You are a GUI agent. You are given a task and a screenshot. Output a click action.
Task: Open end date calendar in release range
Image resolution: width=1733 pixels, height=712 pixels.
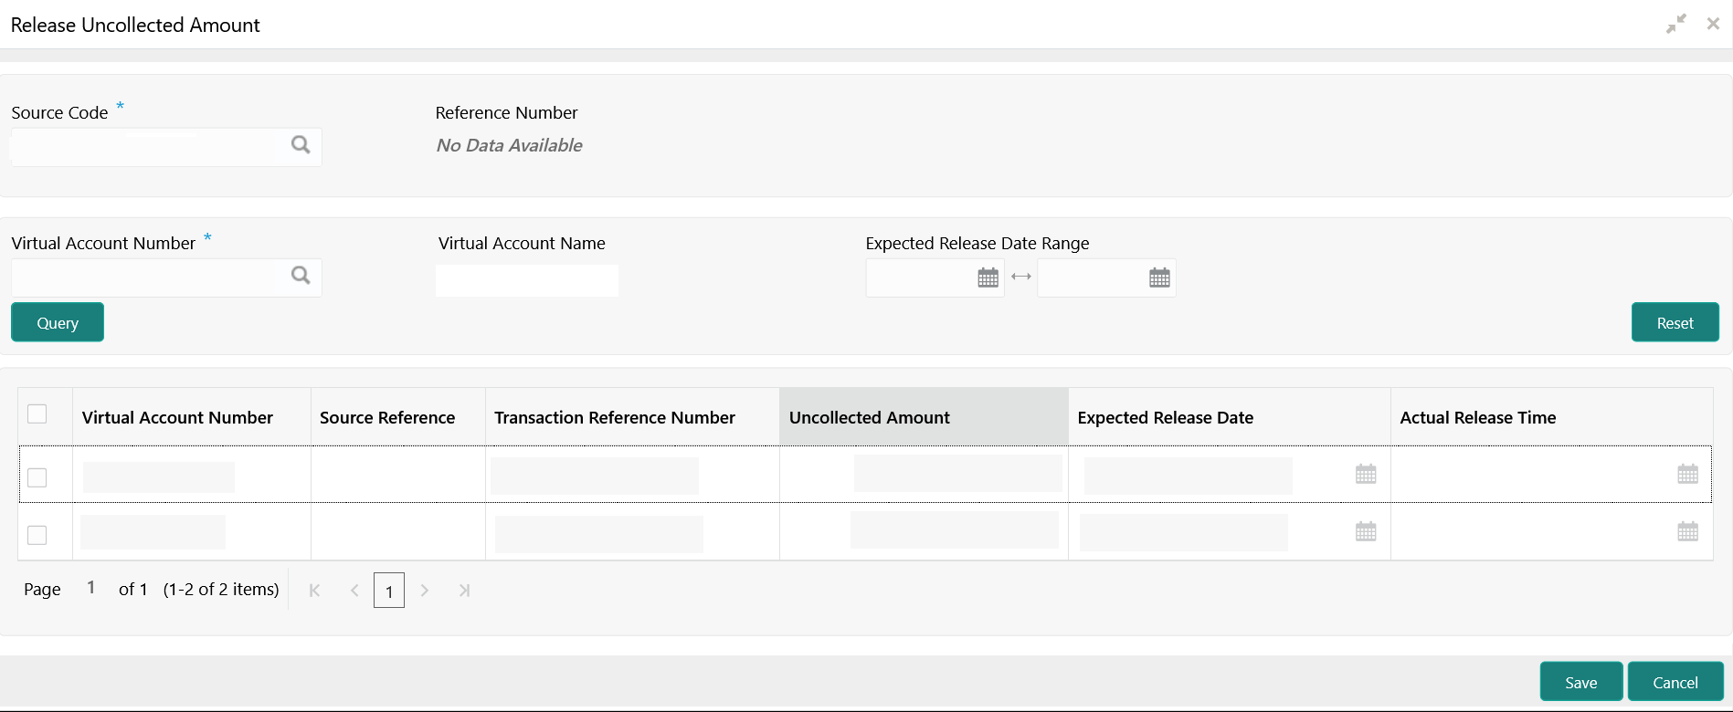click(1159, 277)
